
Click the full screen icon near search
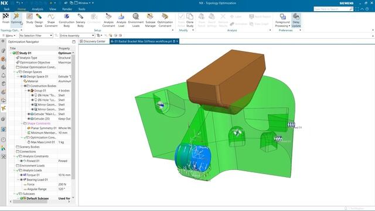pyautogui.click(x=357, y=9)
